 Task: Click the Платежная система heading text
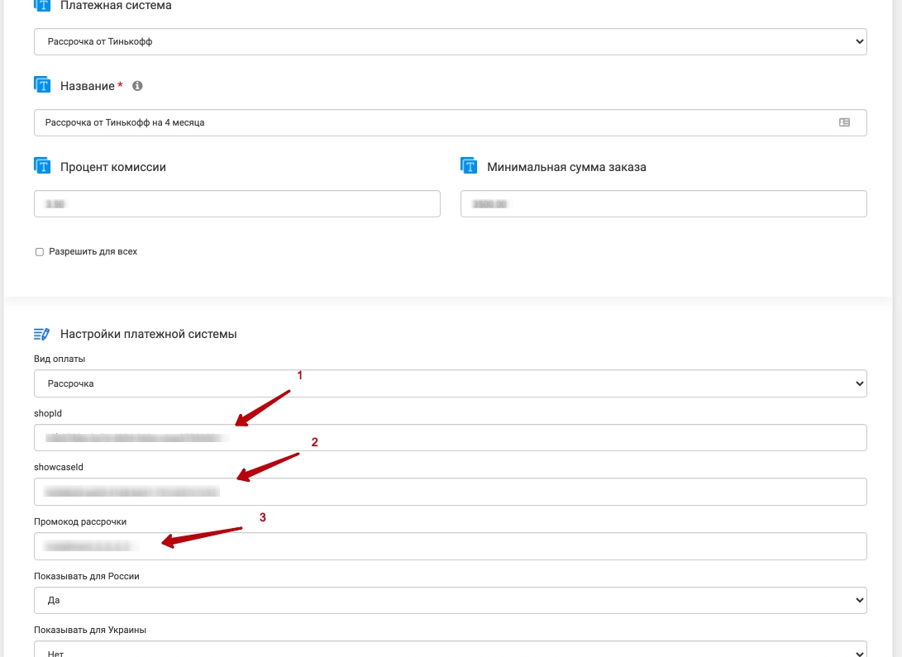(116, 5)
